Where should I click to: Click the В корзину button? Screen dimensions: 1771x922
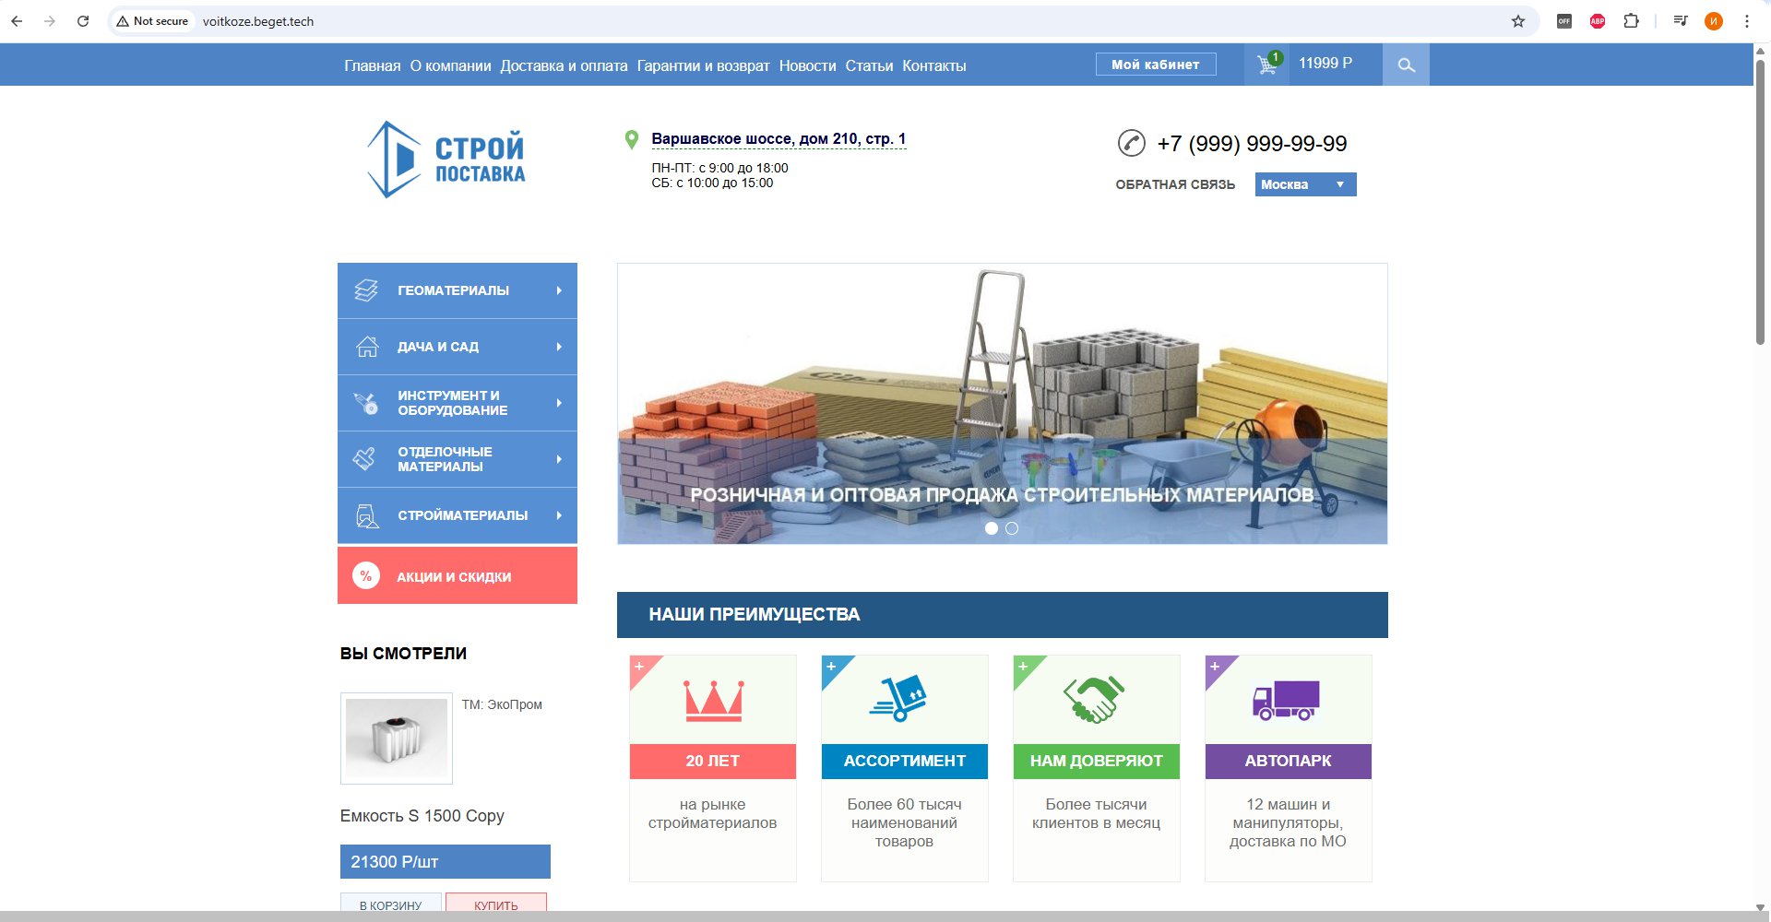[391, 904]
